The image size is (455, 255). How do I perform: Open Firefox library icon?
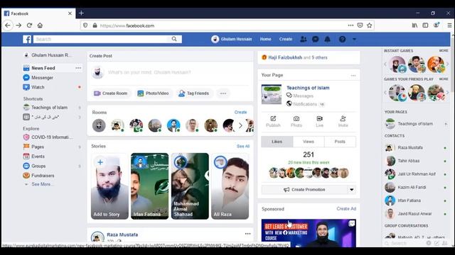[x=414, y=25]
